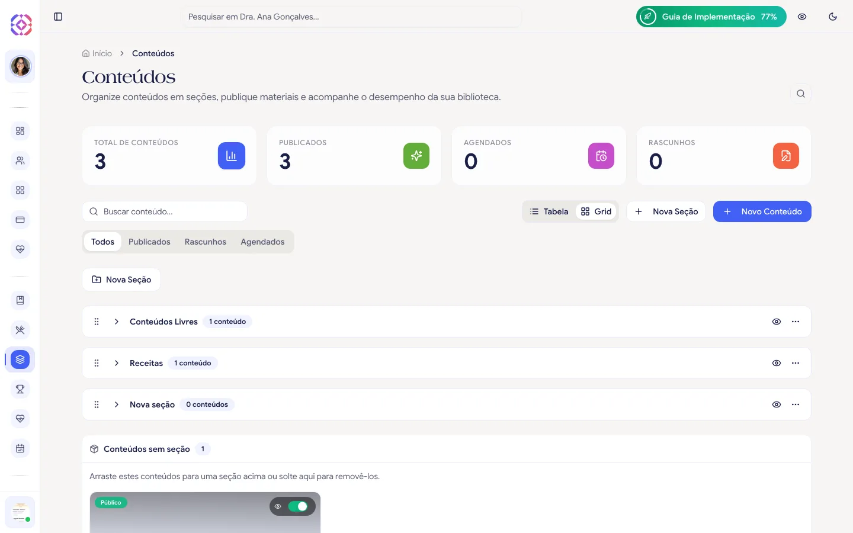This screenshot has width=853, height=533.
Task: Click the eye icon in the top header
Action: pos(802,17)
